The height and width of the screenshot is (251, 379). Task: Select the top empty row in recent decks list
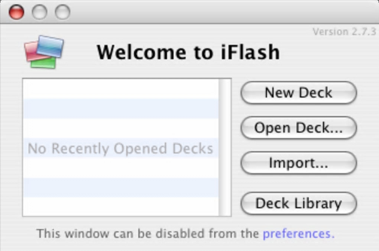click(x=120, y=89)
